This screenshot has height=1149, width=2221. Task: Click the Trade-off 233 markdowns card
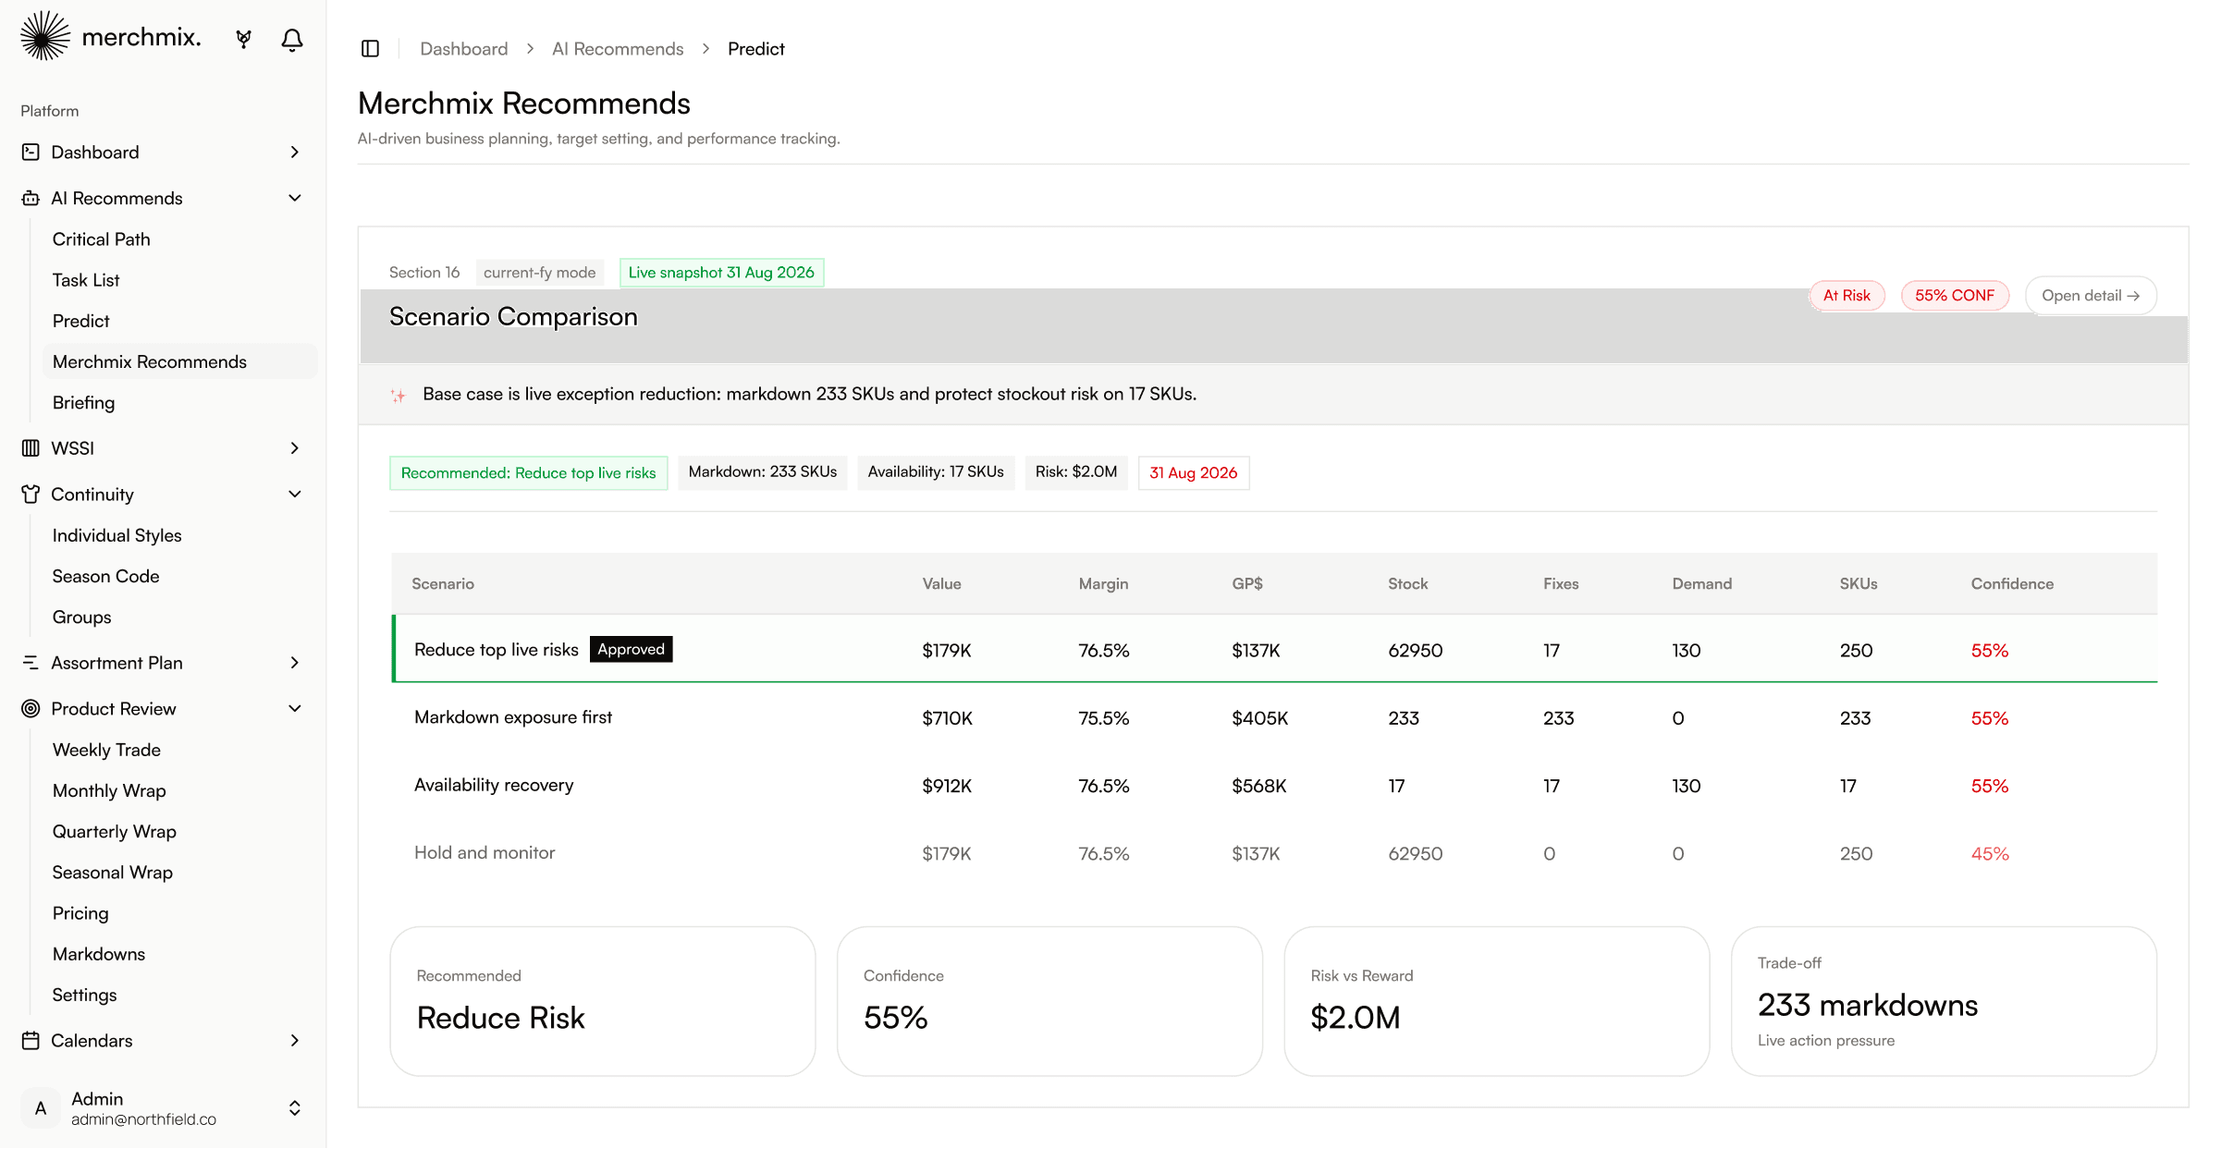click(1944, 1002)
